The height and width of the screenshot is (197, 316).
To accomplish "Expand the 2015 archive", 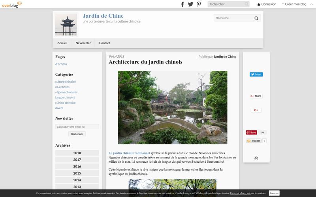I will point(77,173).
